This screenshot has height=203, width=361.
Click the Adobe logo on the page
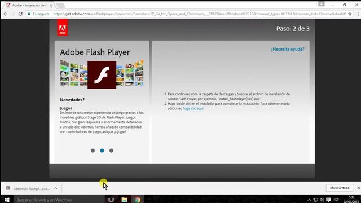pyautogui.click(x=63, y=28)
